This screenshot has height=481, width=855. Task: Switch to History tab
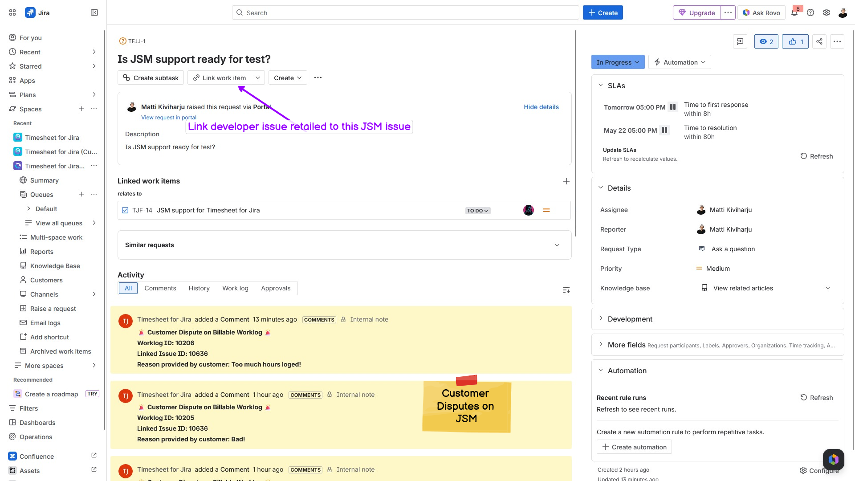(x=199, y=288)
